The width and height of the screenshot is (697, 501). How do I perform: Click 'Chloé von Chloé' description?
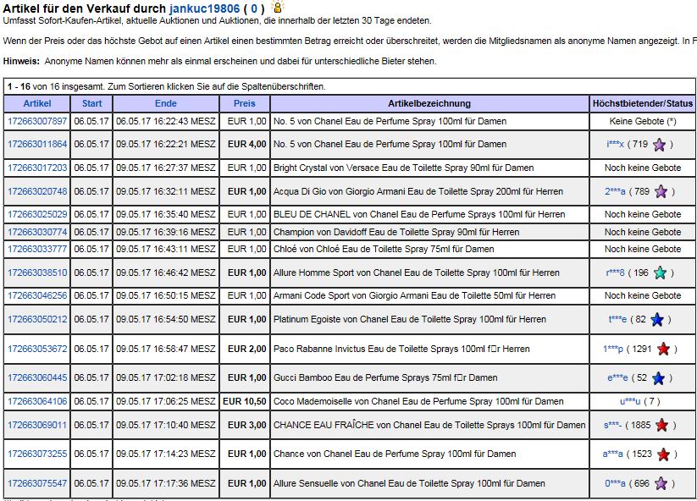[384, 249]
